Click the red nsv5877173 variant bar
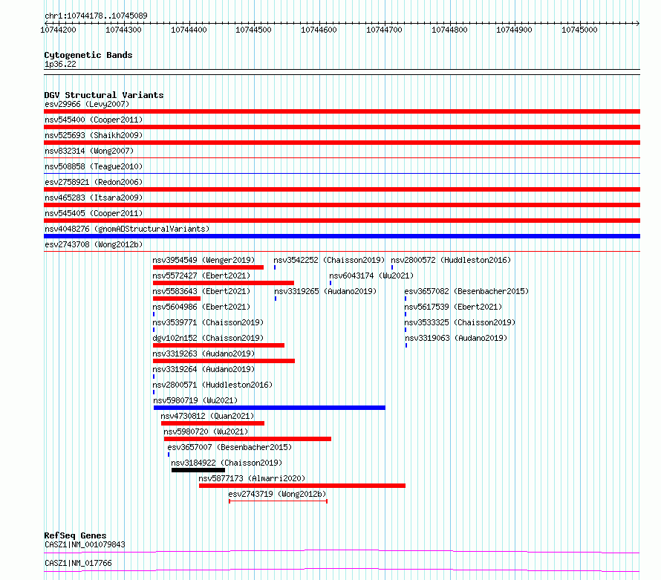This screenshot has height=580, width=661. coord(302,486)
